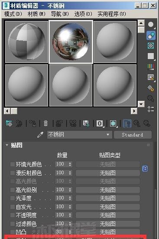159x239 pixels.
Task: Collapse the 贴图 rollout
Action: pyautogui.click(x=7, y=145)
